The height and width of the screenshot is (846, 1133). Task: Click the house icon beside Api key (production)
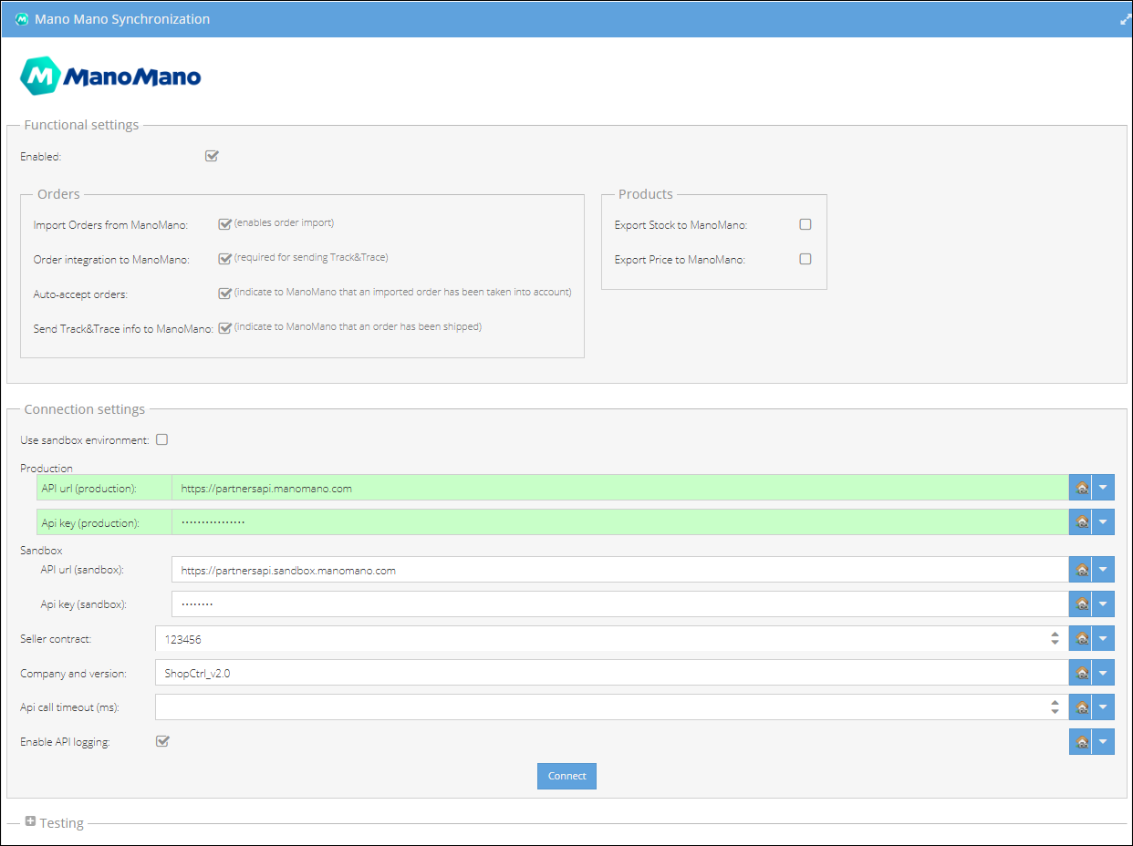[x=1081, y=522]
